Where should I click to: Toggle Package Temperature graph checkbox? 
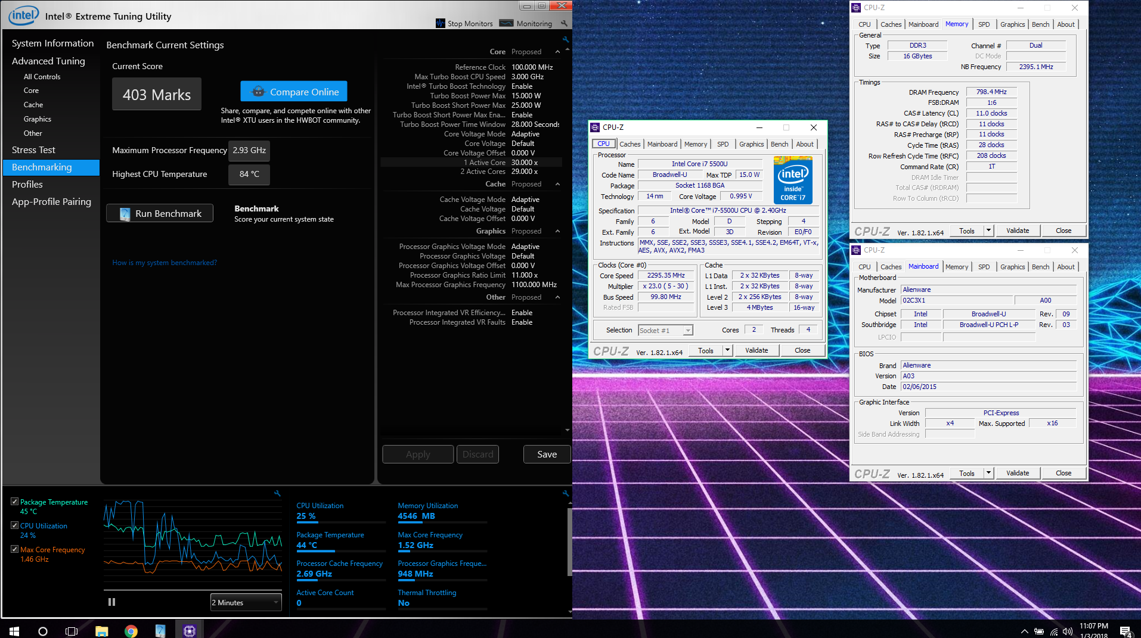(14, 502)
